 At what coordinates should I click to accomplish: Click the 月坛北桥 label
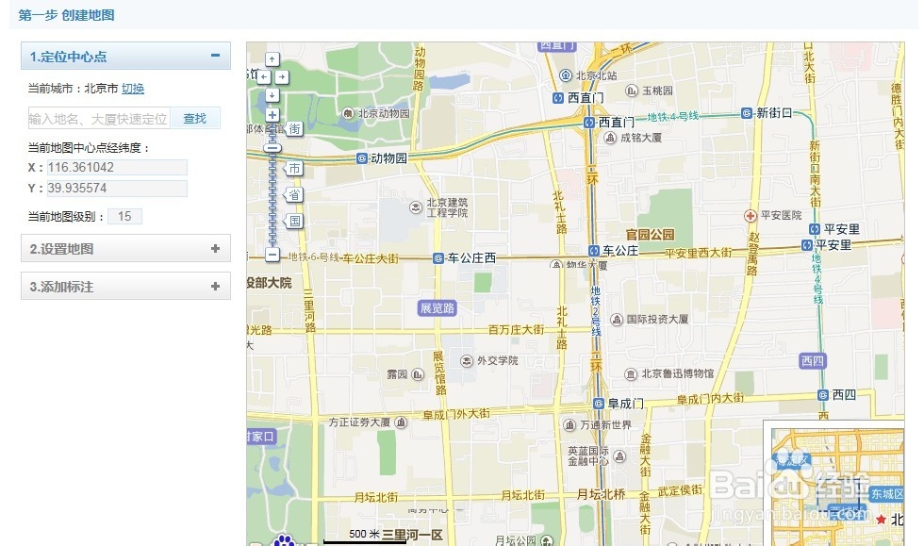point(601,495)
